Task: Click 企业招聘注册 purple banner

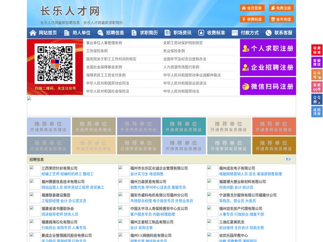Action: 268,67
